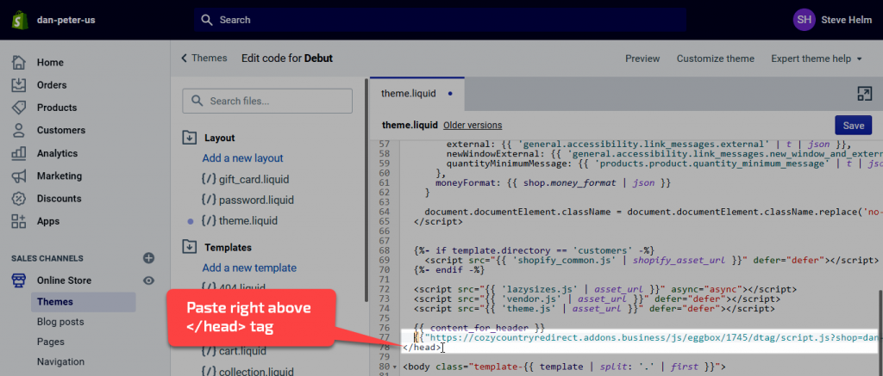Open Discounts in the sidebar
This screenshot has height=376, width=883.
tap(59, 199)
